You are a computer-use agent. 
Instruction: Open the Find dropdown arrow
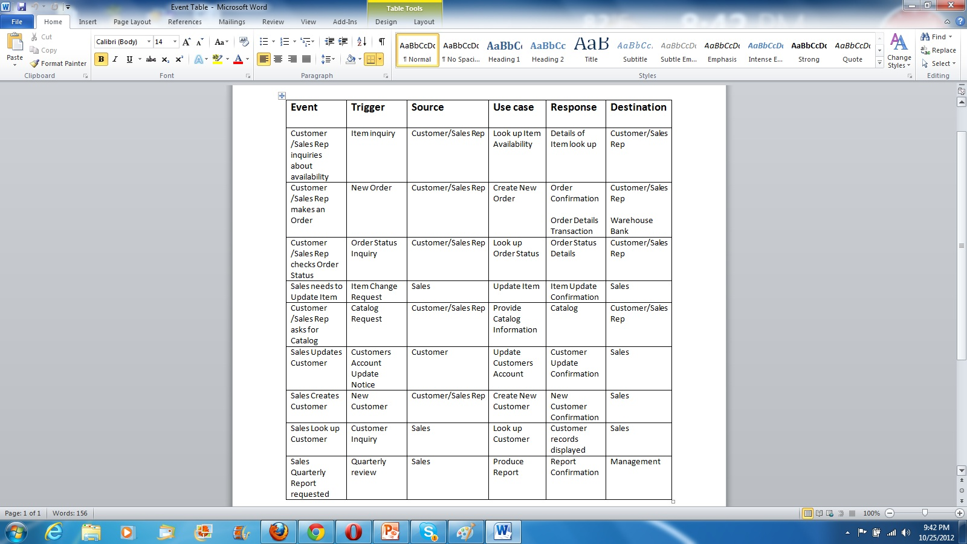tap(950, 37)
